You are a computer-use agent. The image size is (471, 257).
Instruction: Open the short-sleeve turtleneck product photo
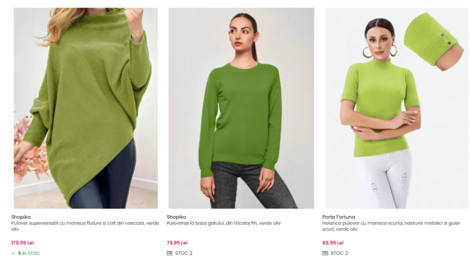pyautogui.click(x=396, y=108)
